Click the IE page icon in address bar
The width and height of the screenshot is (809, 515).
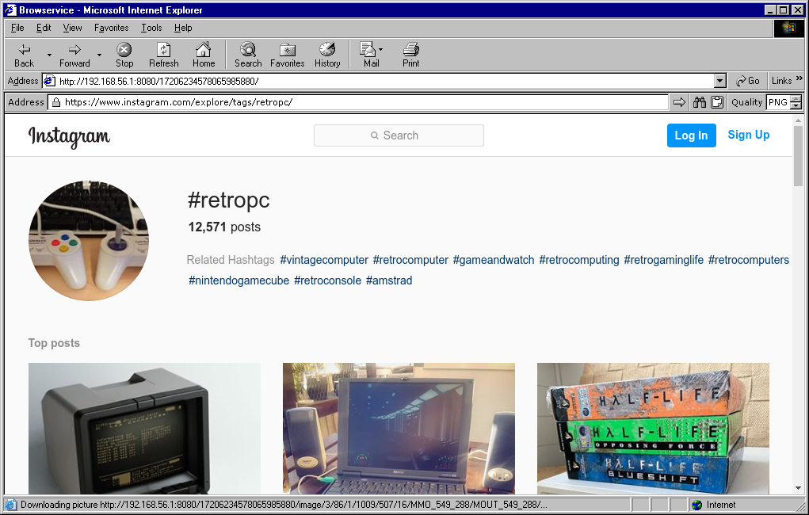coord(50,81)
